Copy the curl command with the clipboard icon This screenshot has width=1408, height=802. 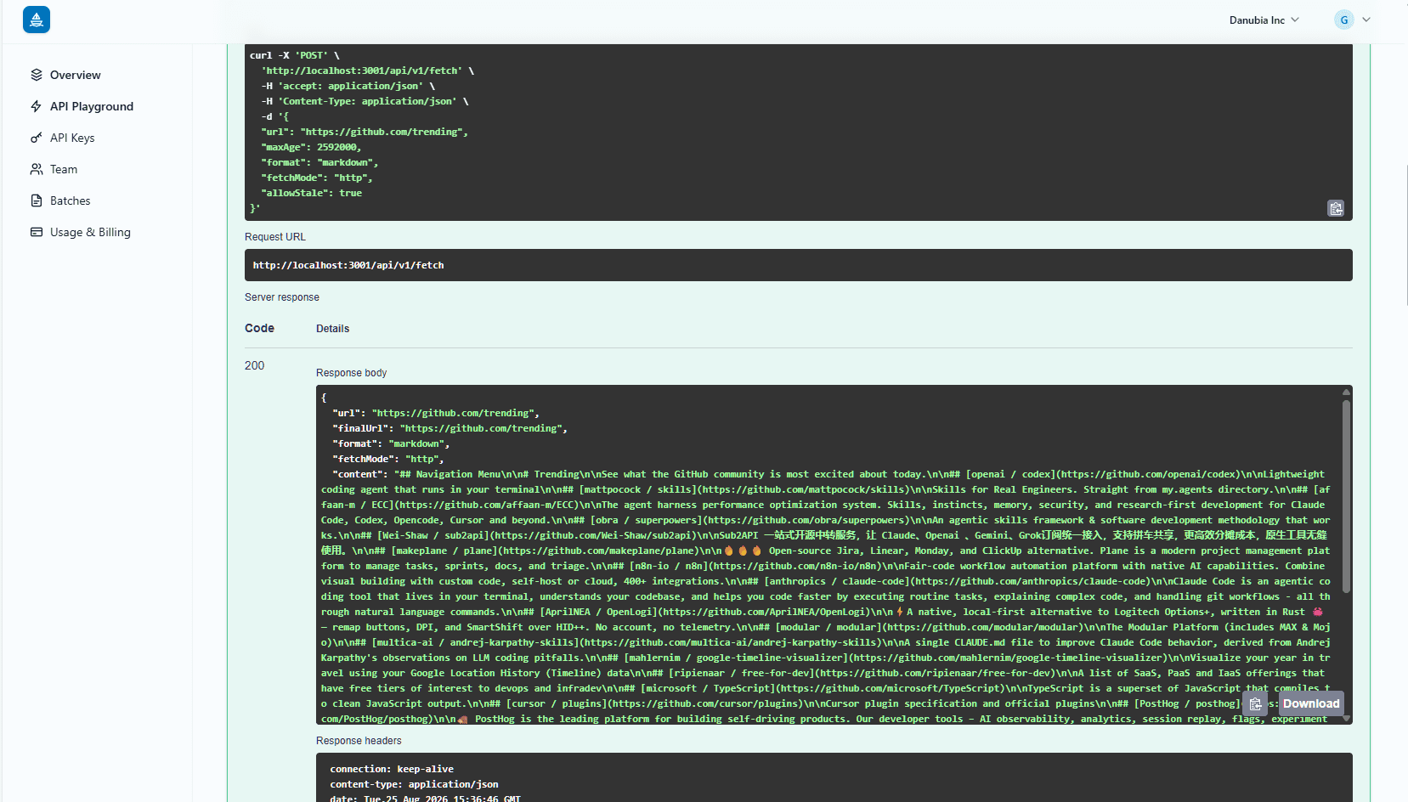point(1336,208)
